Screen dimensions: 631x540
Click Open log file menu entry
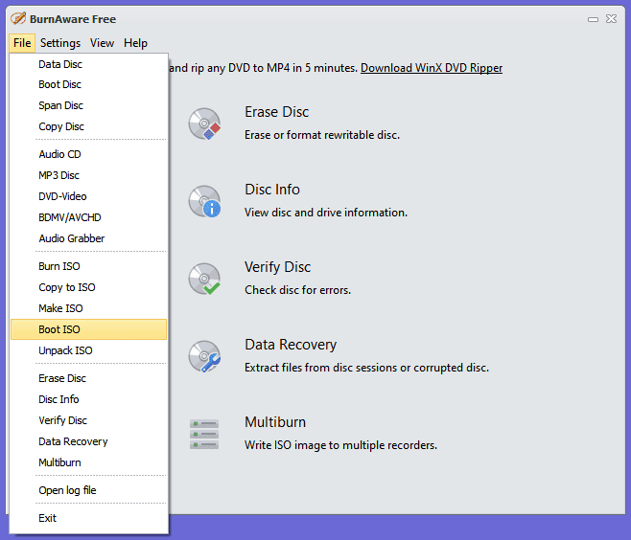[x=67, y=490]
